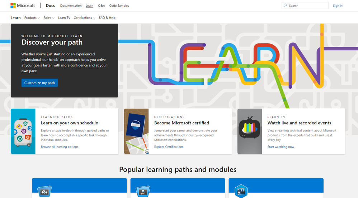
Task: Click the hexagon badge icon on third module card
Action: 241,191
